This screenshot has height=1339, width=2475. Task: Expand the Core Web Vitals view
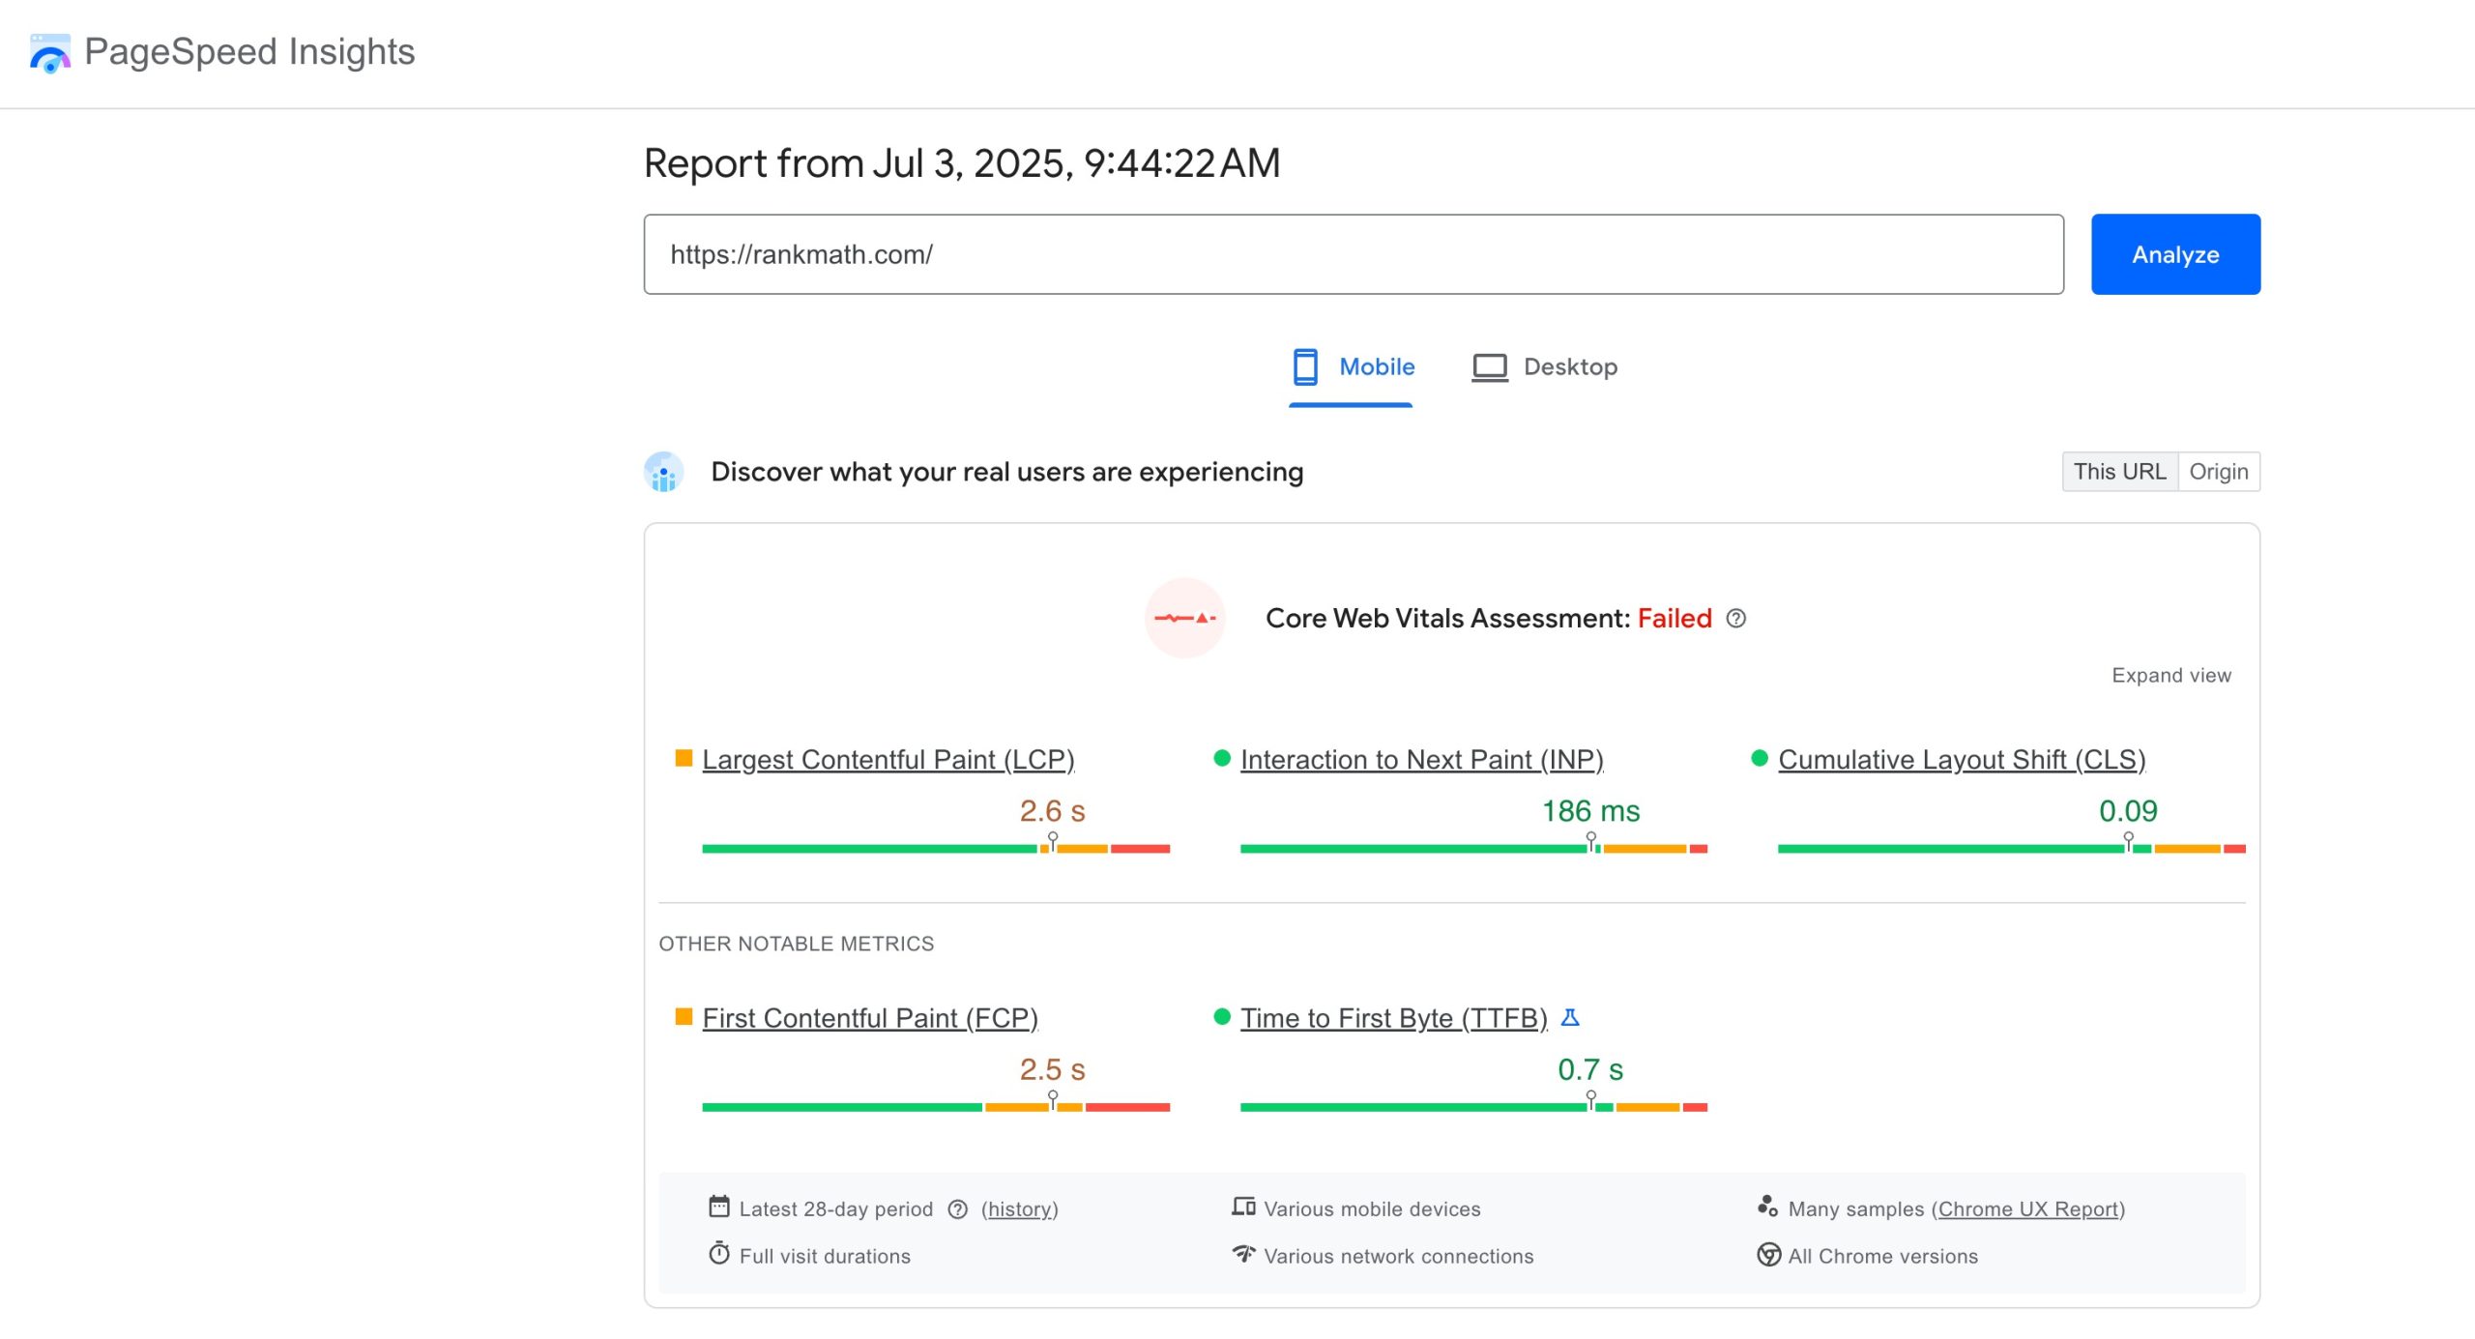coord(2171,676)
